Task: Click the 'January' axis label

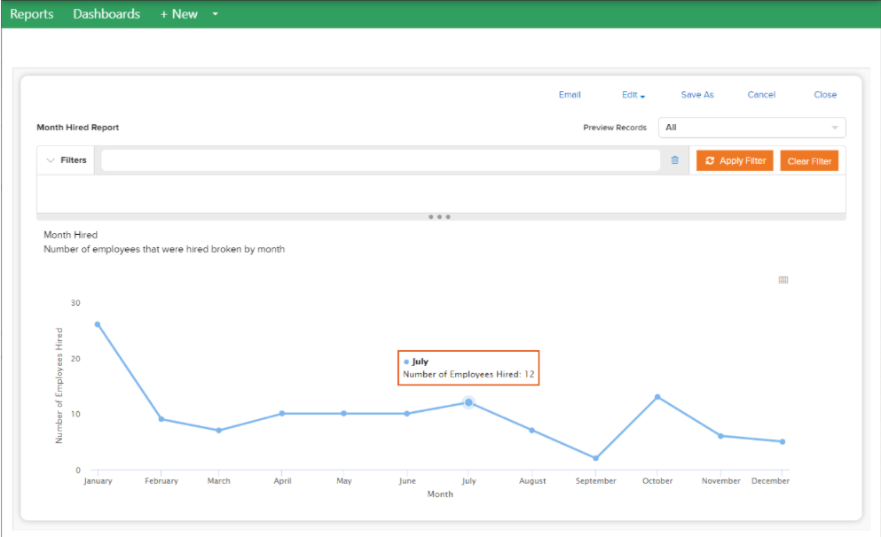Action: 98,481
